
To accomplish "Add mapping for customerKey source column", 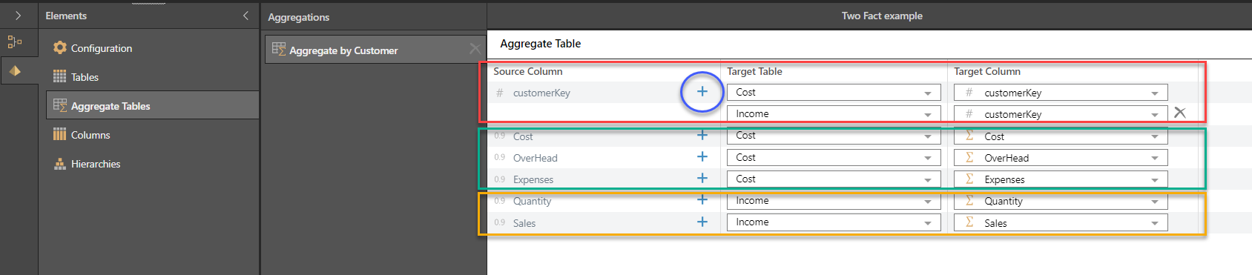I will pos(702,92).
